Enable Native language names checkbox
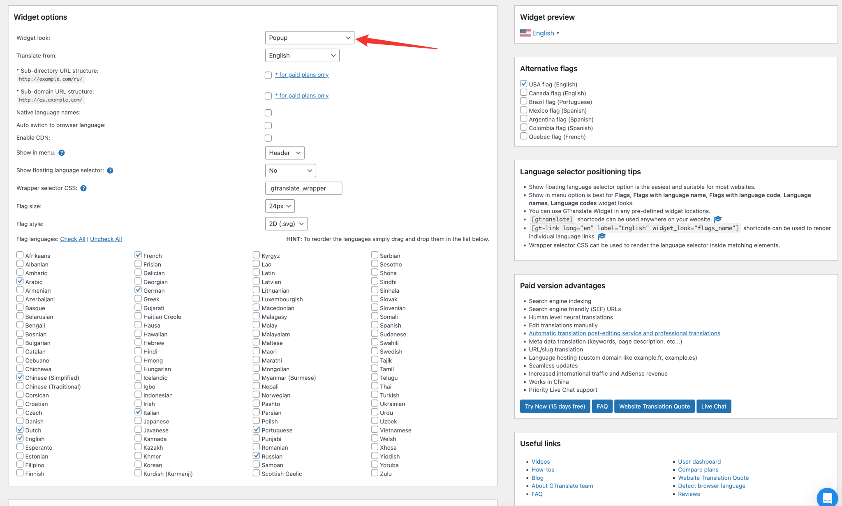This screenshot has width=842, height=506. [268, 113]
